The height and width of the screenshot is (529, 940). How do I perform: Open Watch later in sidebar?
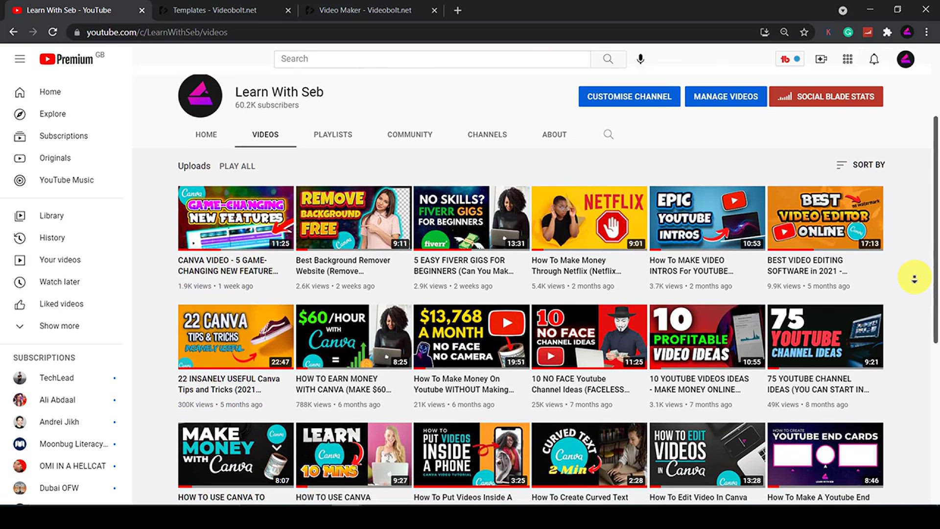pos(62,282)
